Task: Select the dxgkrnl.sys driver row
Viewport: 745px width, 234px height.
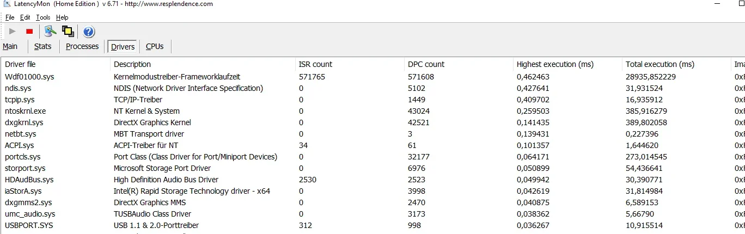Action: click(24, 122)
